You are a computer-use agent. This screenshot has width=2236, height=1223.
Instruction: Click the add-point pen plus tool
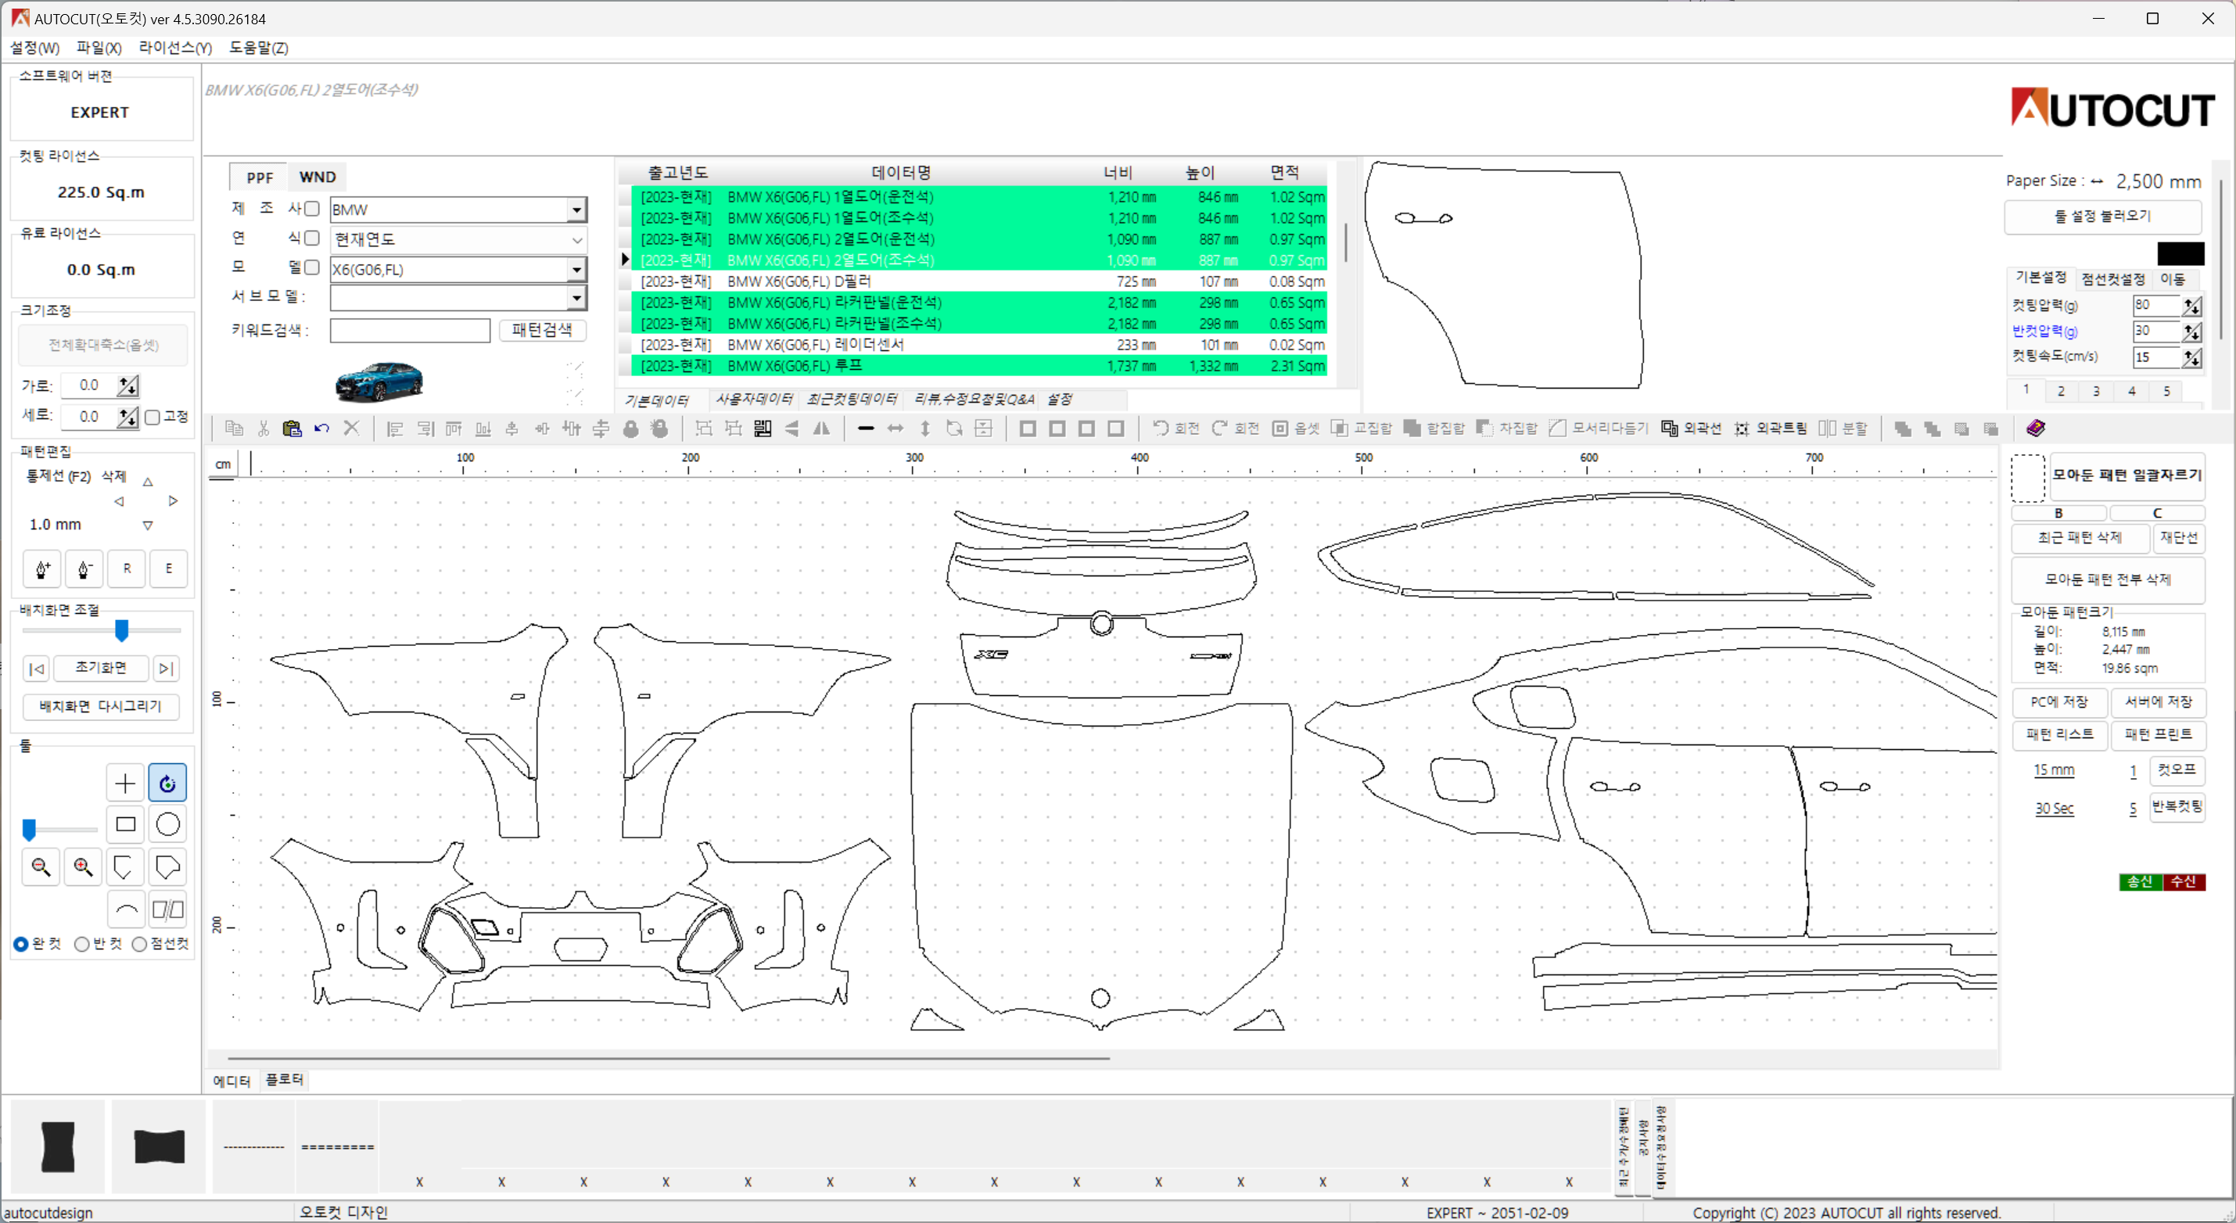(41, 568)
